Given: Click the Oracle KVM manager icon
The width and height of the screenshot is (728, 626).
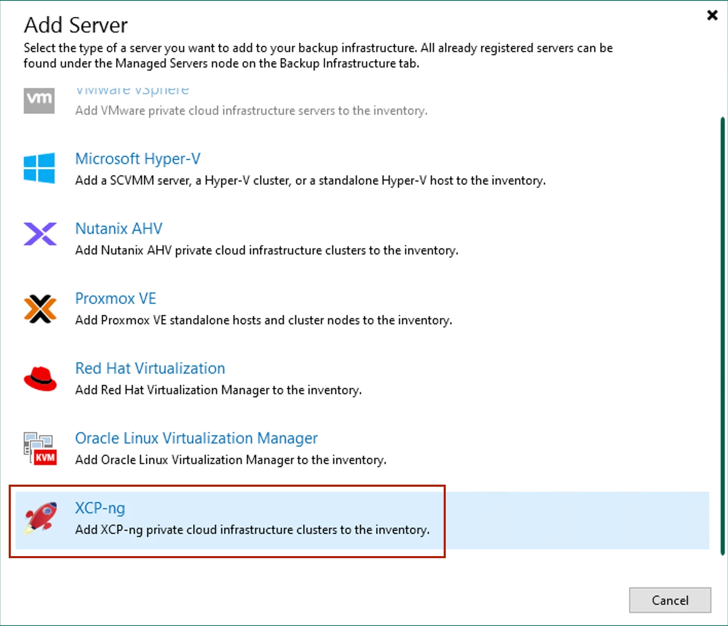Looking at the screenshot, I should 40,448.
